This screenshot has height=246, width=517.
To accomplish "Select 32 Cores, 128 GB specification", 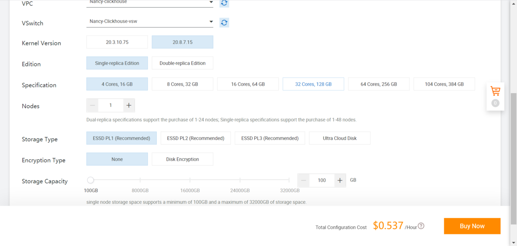I will click(x=313, y=84).
